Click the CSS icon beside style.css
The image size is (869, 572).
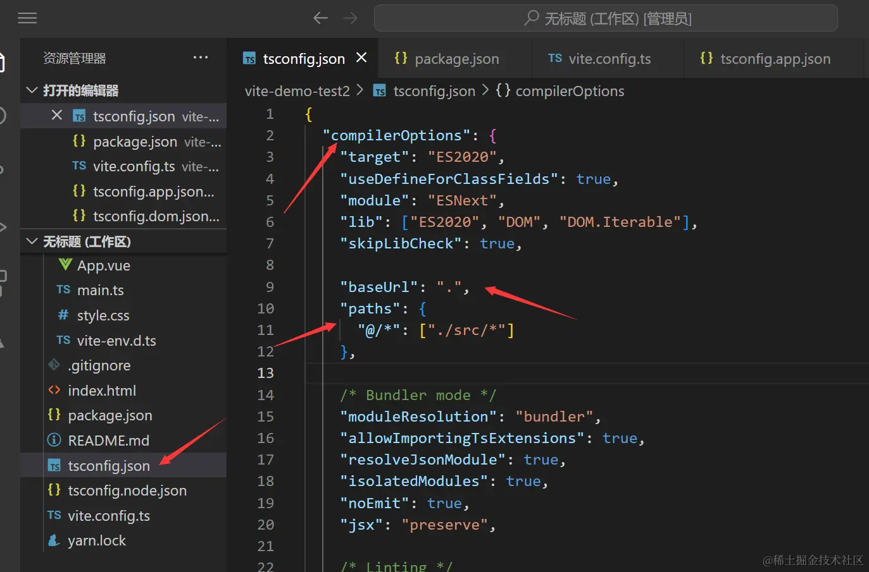click(x=64, y=315)
